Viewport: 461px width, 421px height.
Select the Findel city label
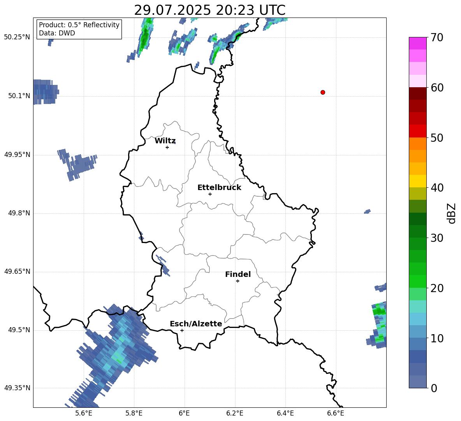point(238,274)
